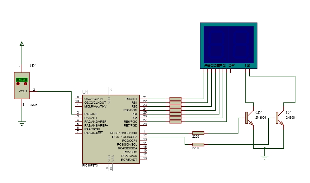Click the RB3/PGM pin label
This screenshot has width=310, height=183.
tap(130, 110)
